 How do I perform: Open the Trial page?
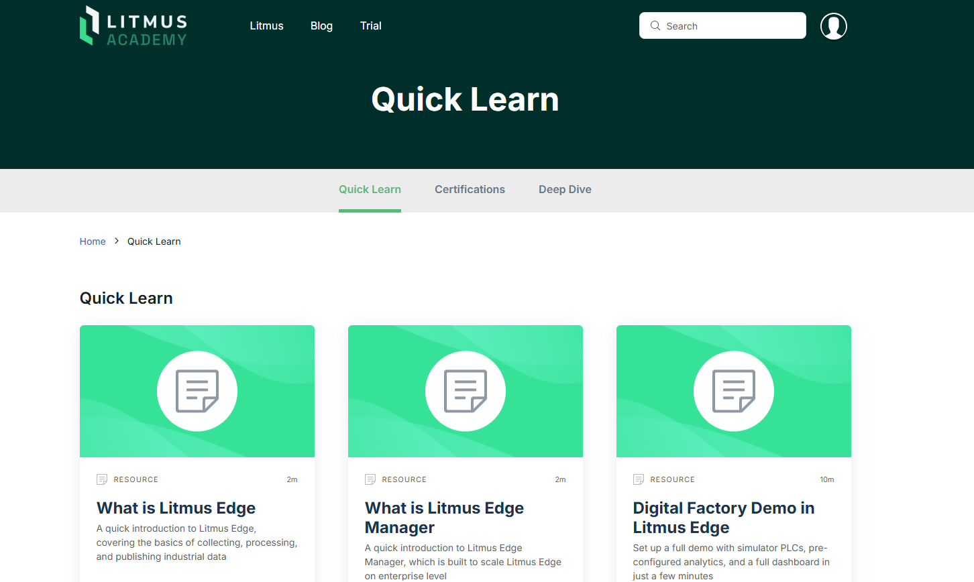371,25
